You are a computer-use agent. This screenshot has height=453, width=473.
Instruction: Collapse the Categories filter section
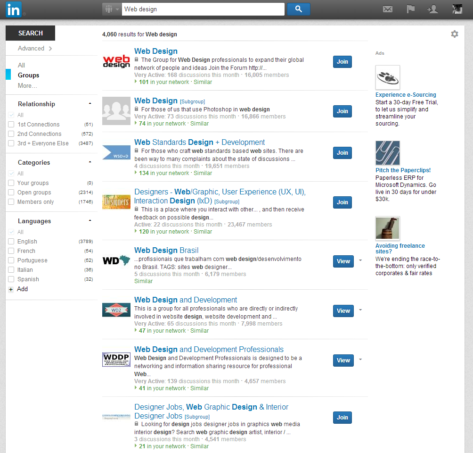[90, 162]
